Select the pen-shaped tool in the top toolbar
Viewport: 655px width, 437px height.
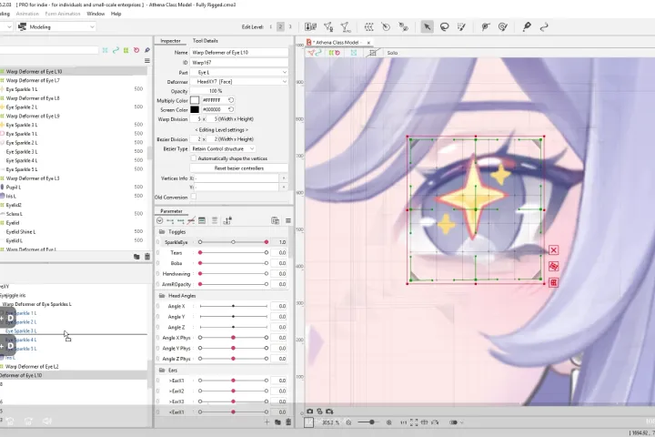(x=527, y=26)
